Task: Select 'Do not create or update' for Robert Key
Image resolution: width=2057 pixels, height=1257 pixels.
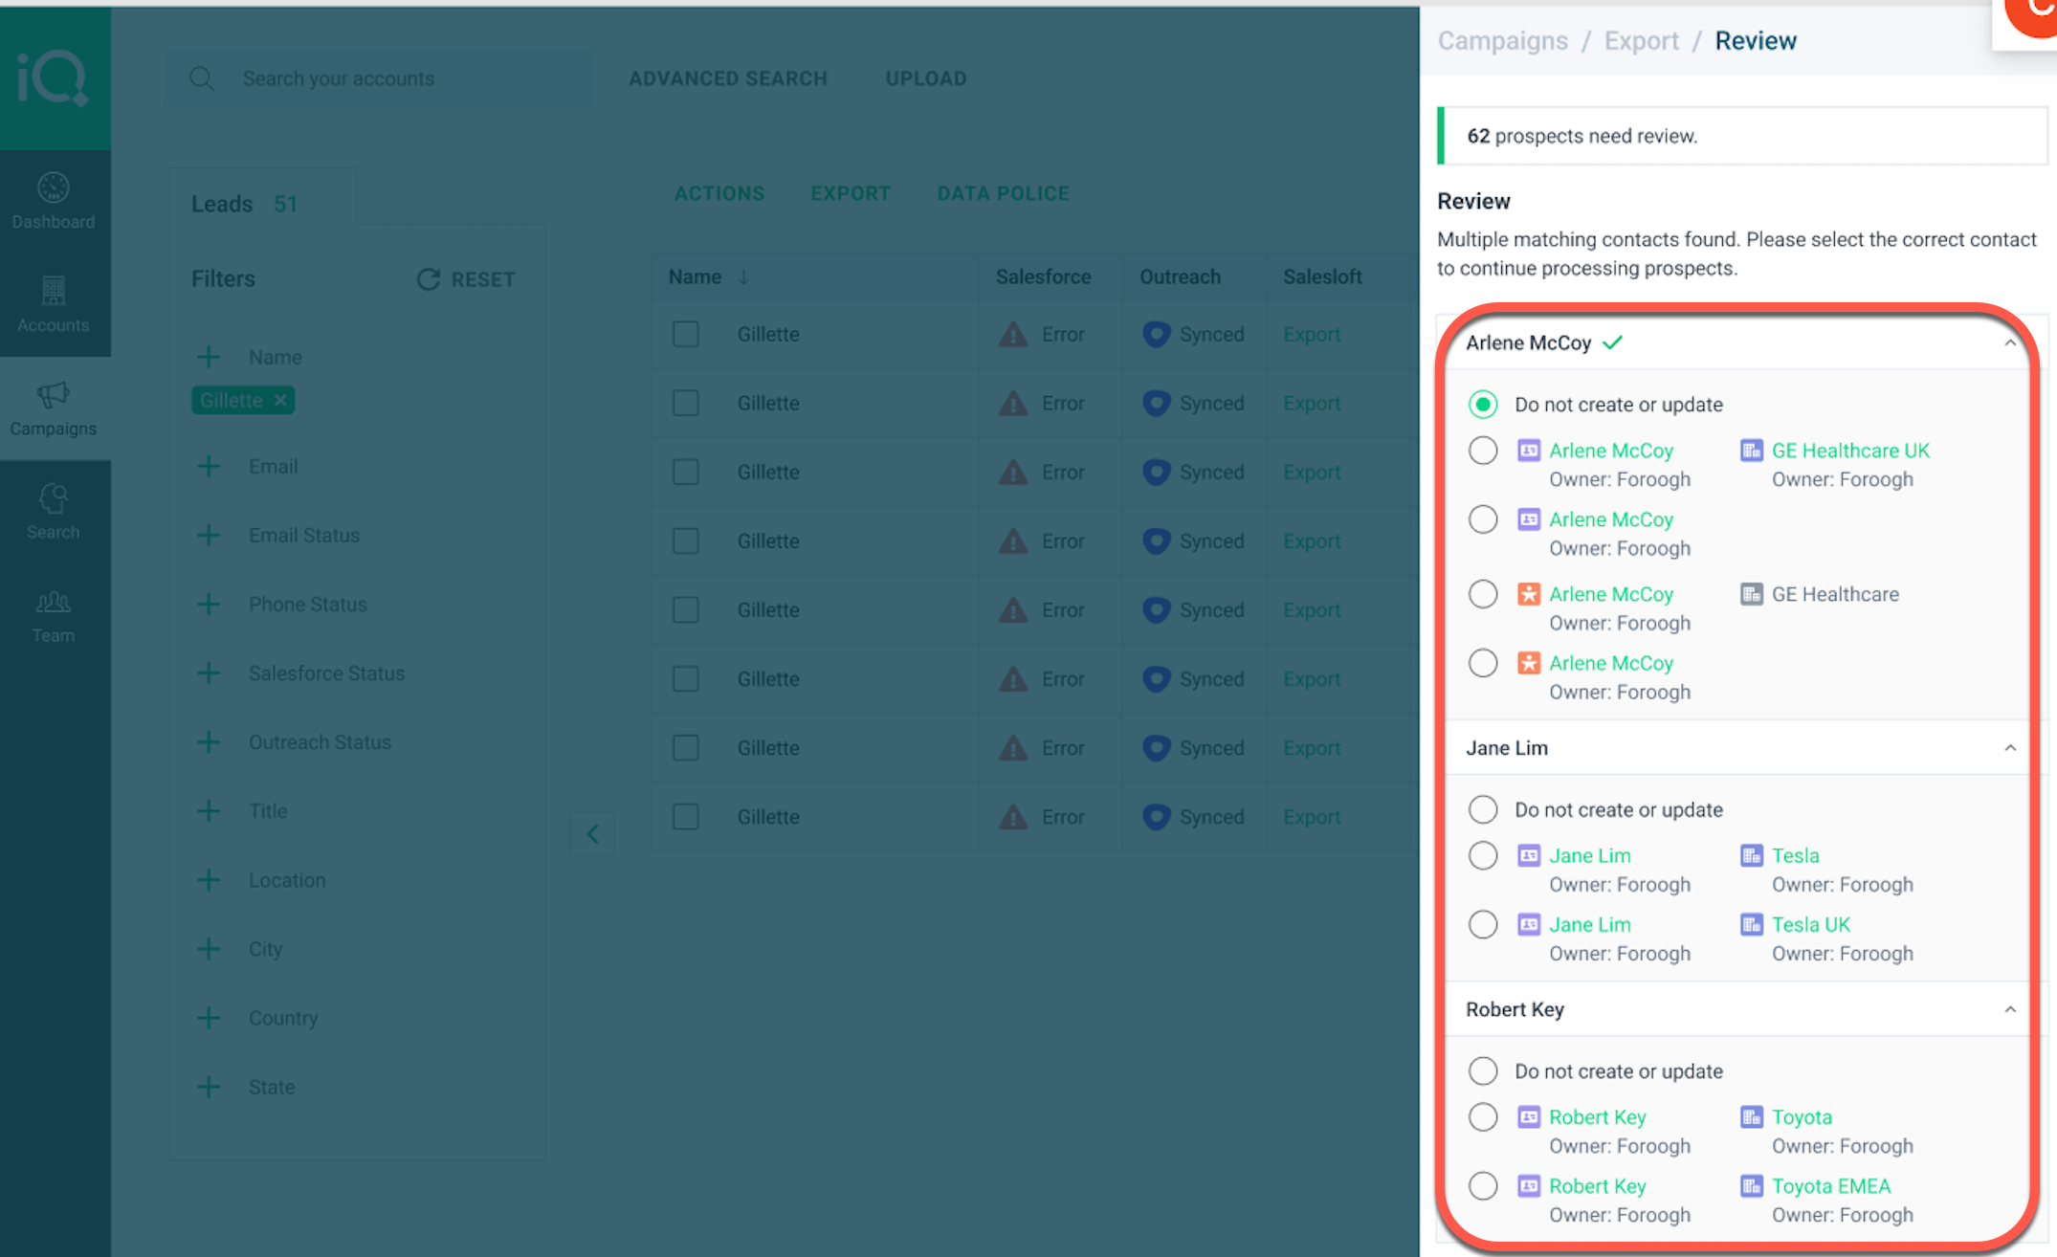Action: 1483,1070
